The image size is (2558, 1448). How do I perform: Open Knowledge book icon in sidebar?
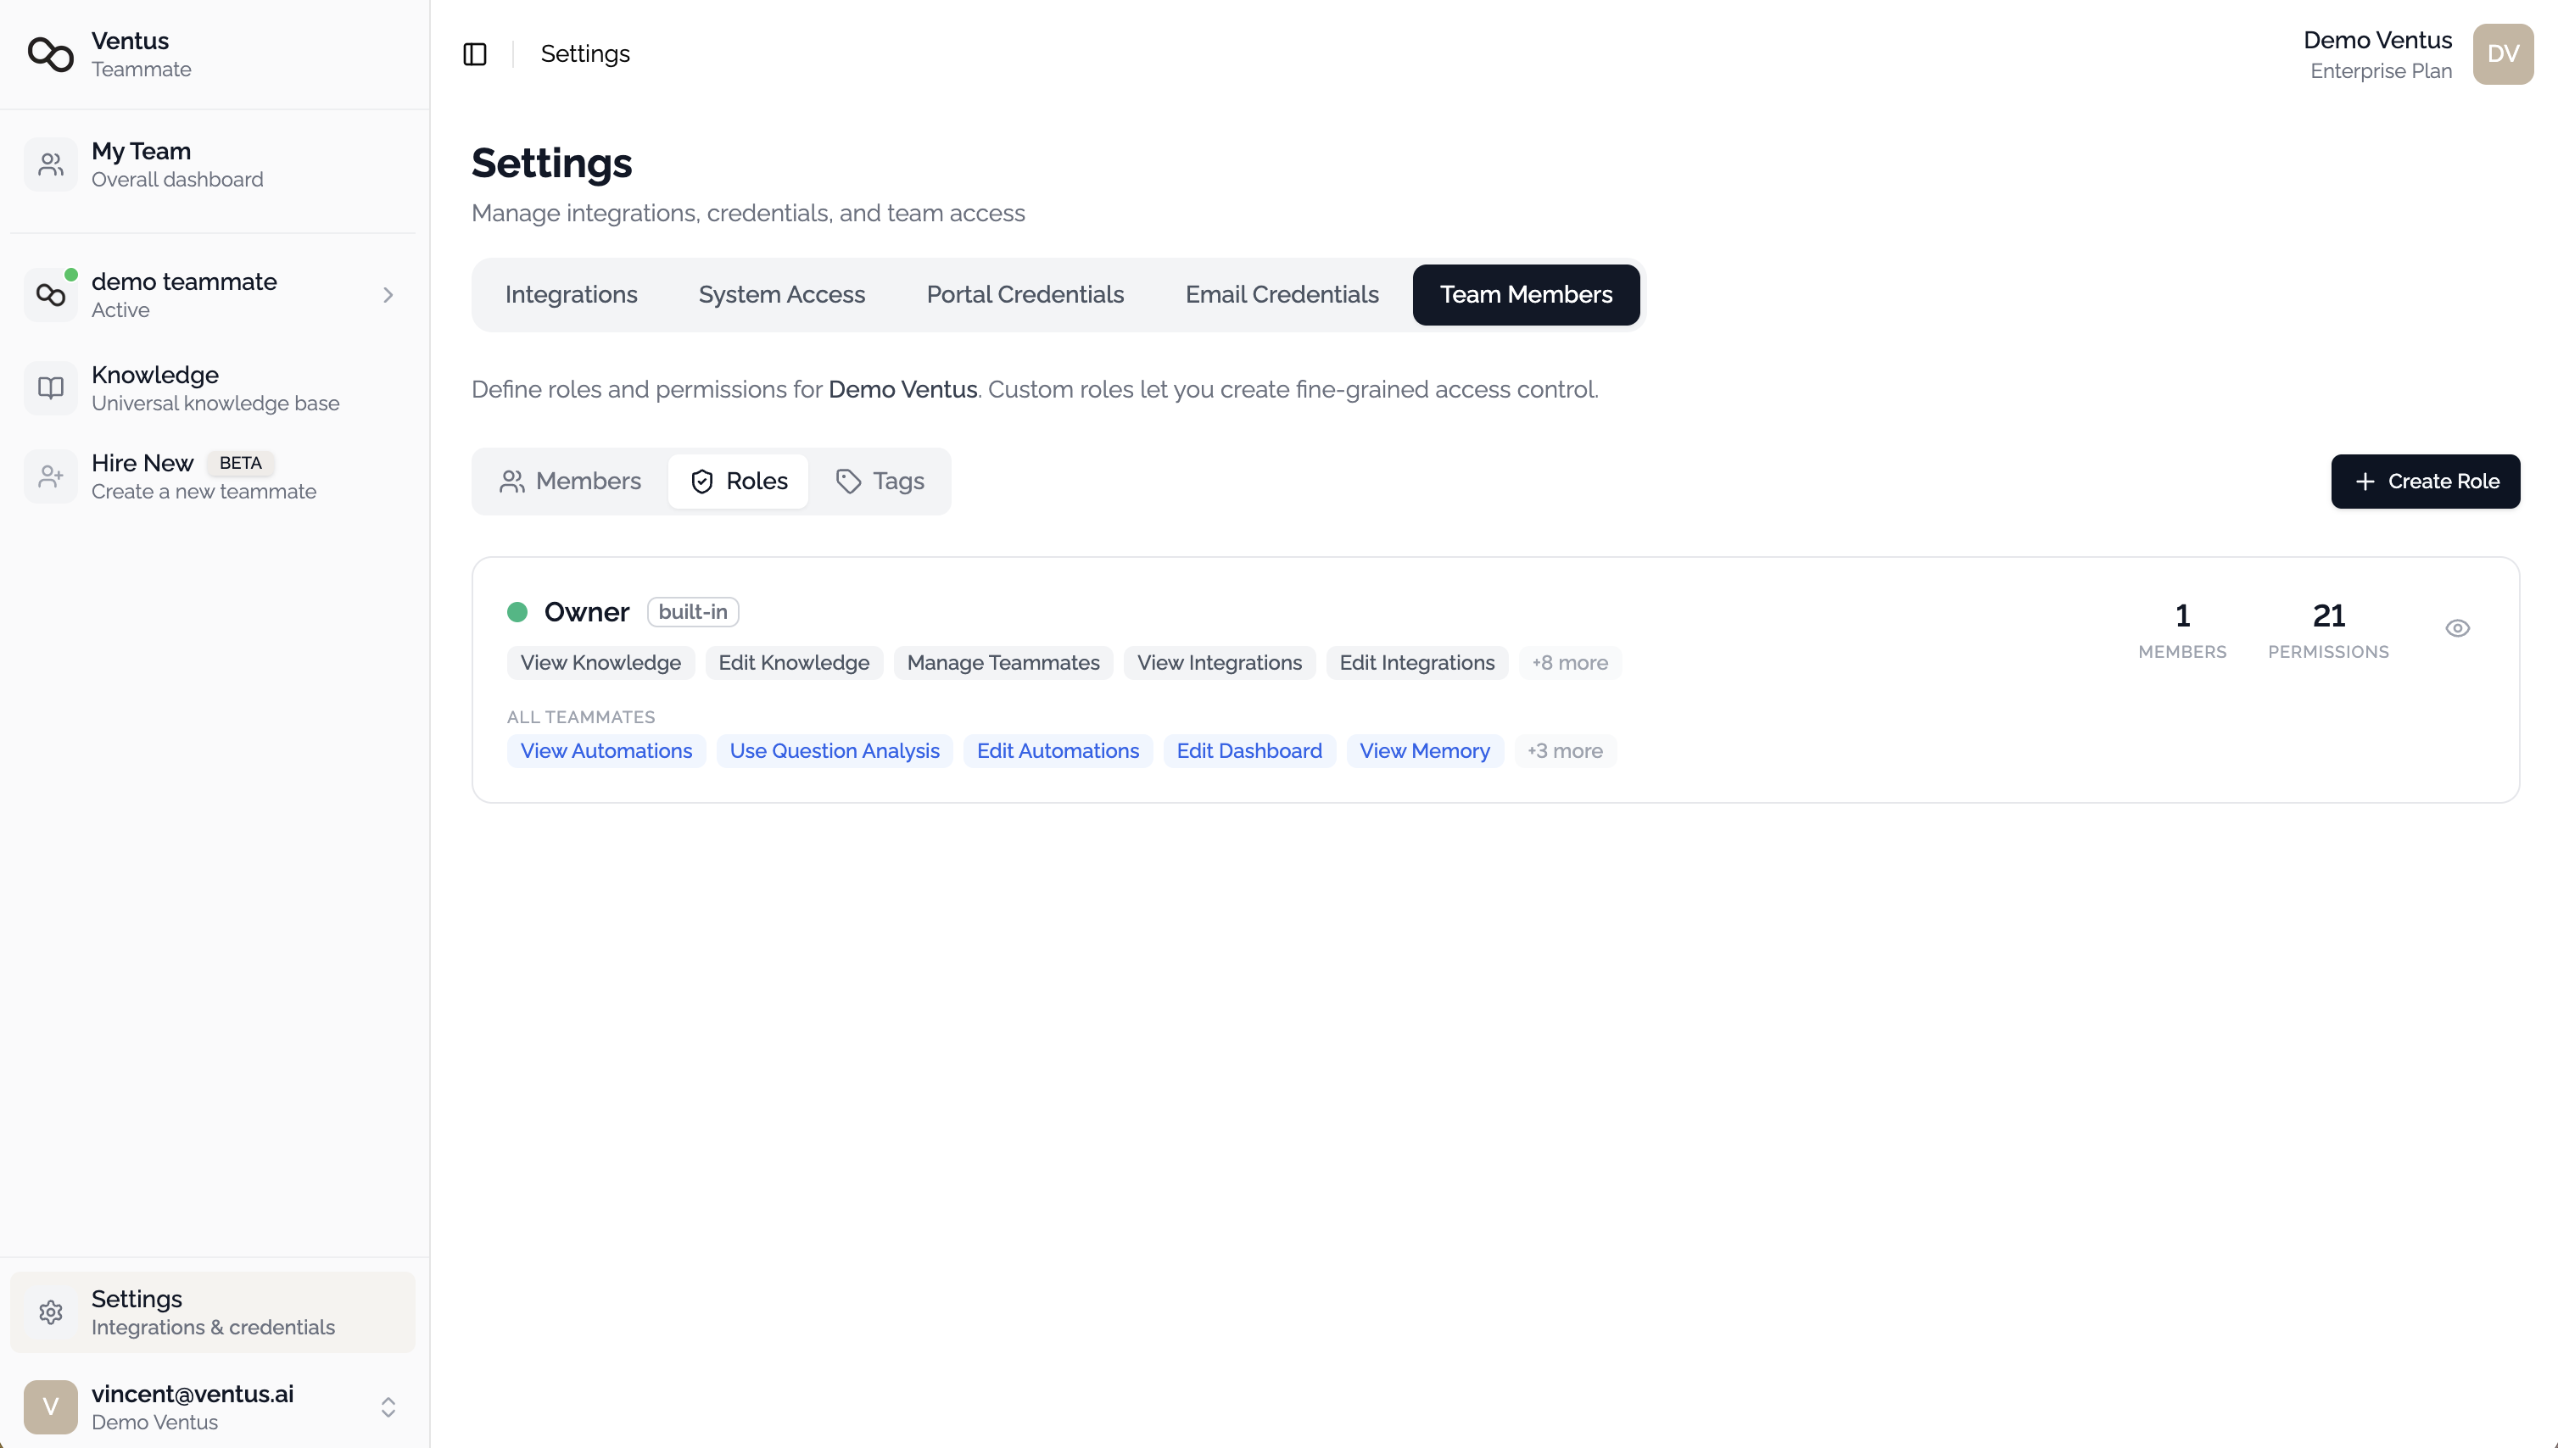51,388
